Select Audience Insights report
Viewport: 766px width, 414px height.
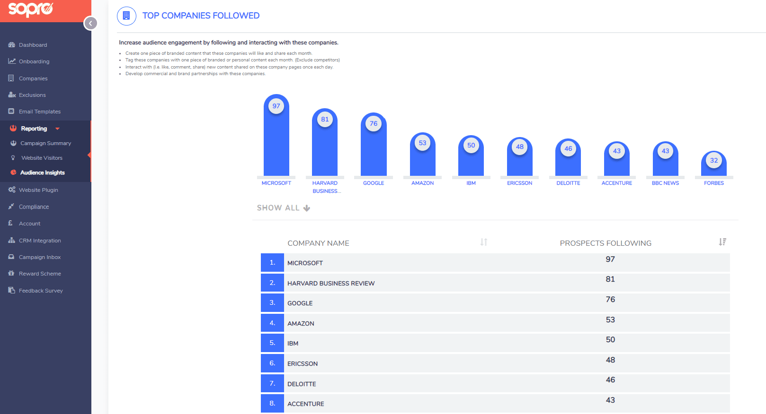(43, 172)
